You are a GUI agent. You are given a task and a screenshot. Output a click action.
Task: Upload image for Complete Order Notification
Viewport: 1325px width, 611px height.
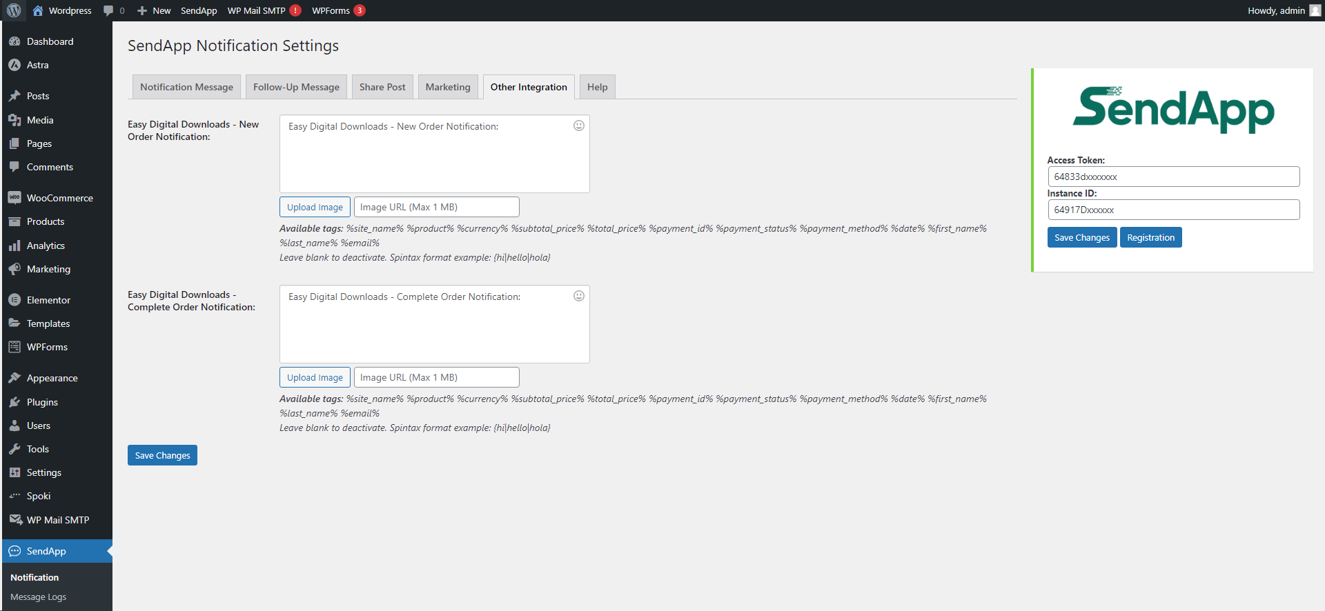point(315,377)
